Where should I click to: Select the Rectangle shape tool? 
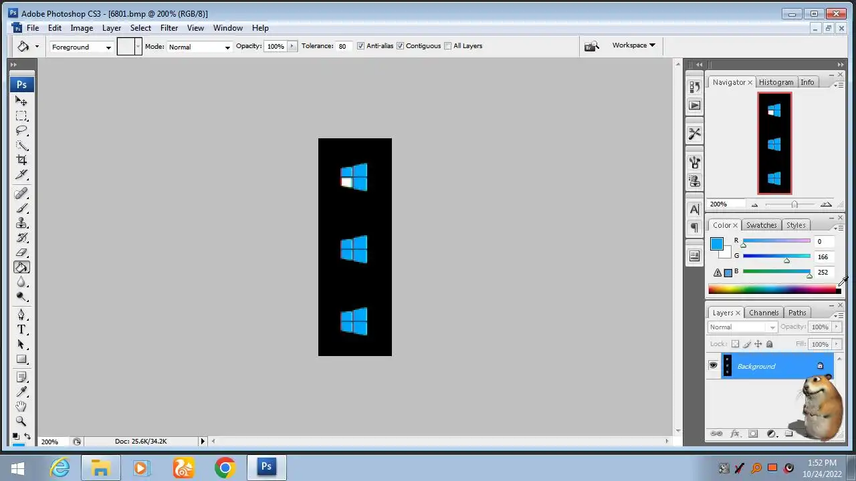(21, 359)
